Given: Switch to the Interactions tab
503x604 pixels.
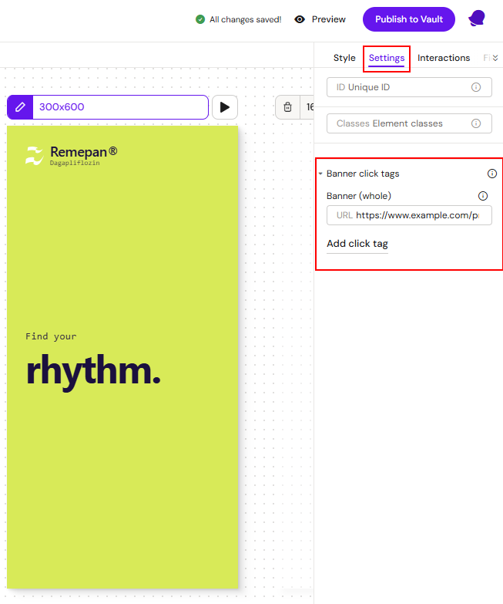Looking at the screenshot, I should (444, 58).
